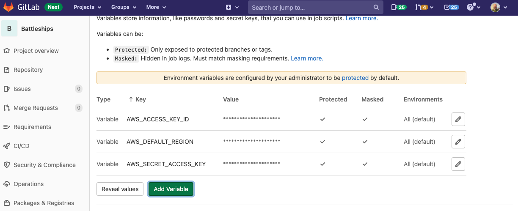Edit the AWS_DEFAULT_REGION variable pencil icon
Screen dimensions: 518x211
tap(458, 142)
